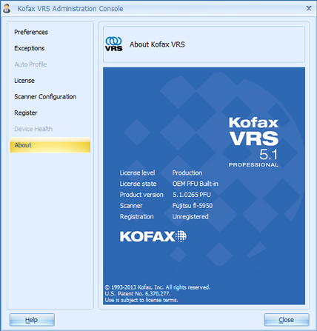This screenshot has width=317, height=331.
Task: Open Scanner Configuration settings
Action: coord(45,97)
